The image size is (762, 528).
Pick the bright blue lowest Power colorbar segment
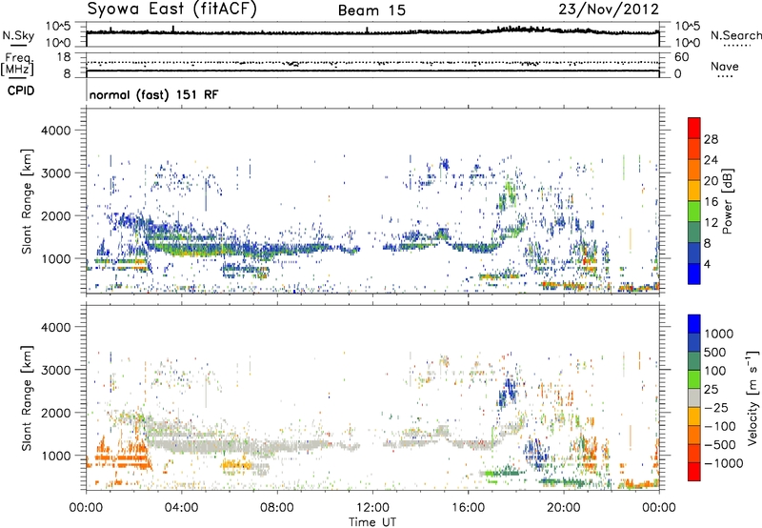click(694, 274)
